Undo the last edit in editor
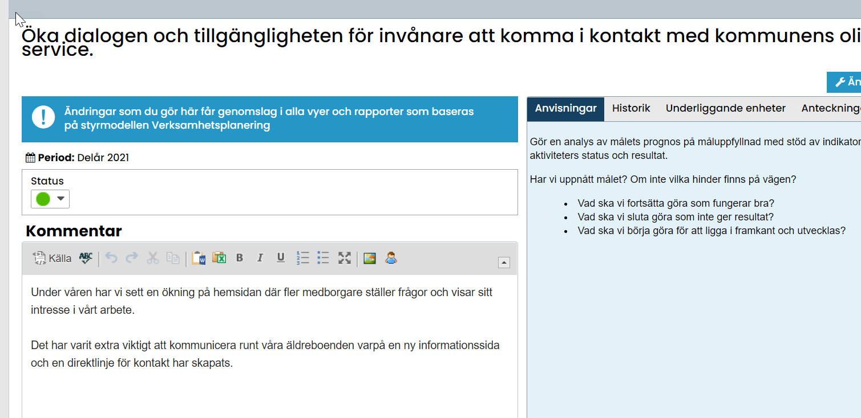 pyautogui.click(x=111, y=258)
